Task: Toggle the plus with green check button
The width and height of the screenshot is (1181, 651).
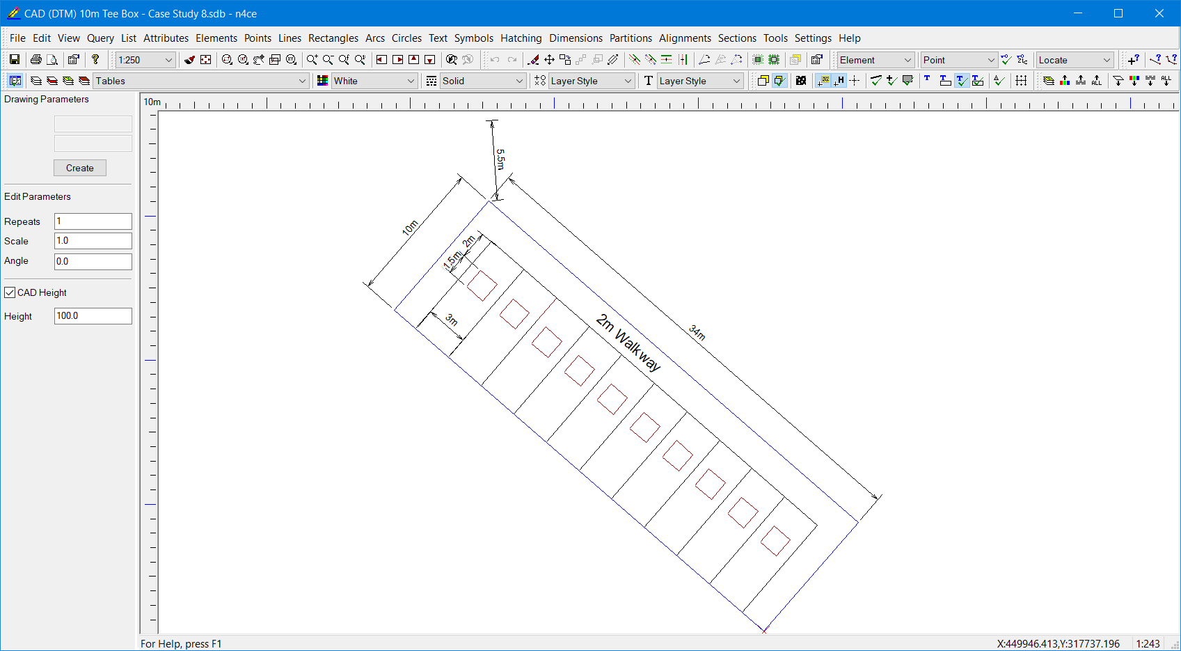Action: pos(891,81)
